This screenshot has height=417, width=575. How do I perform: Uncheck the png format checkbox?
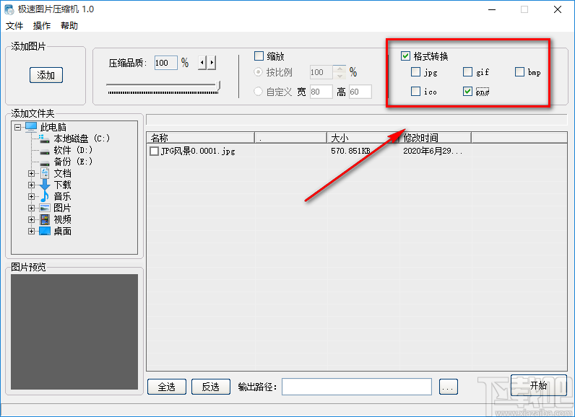[x=467, y=91]
